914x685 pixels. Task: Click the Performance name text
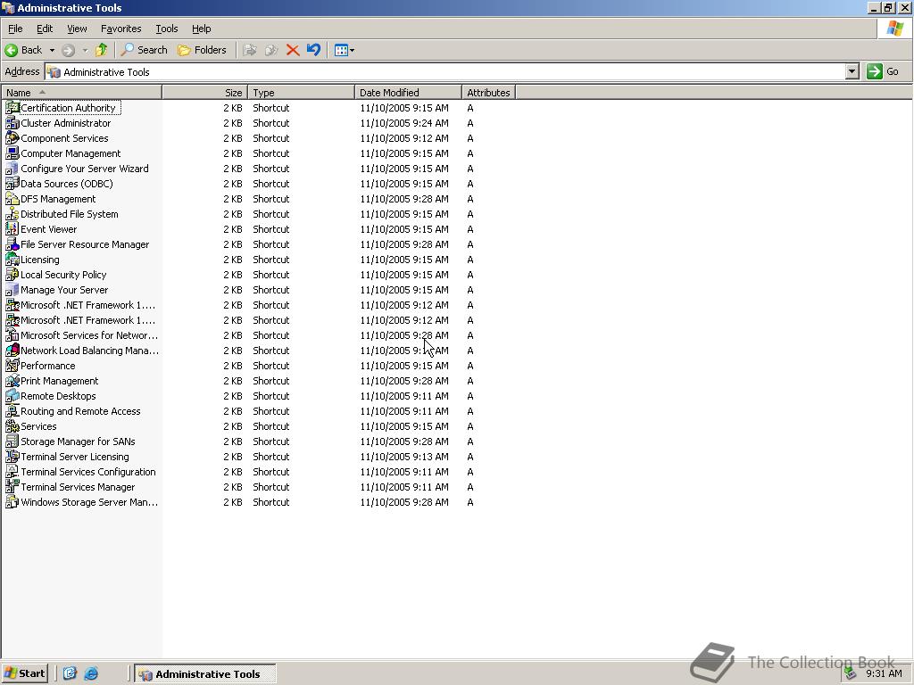pos(48,366)
